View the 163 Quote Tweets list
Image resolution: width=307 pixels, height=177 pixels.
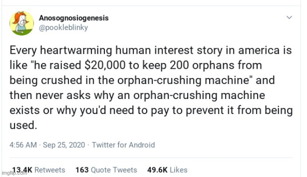(x=106, y=170)
